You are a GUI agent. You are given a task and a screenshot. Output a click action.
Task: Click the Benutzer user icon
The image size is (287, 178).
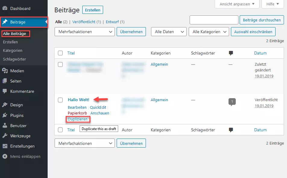click(x=5, y=126)
